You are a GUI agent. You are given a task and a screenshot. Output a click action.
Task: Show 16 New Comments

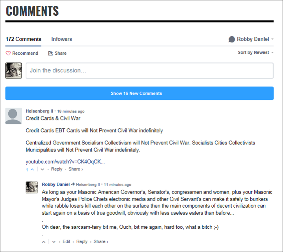(139, 93)
